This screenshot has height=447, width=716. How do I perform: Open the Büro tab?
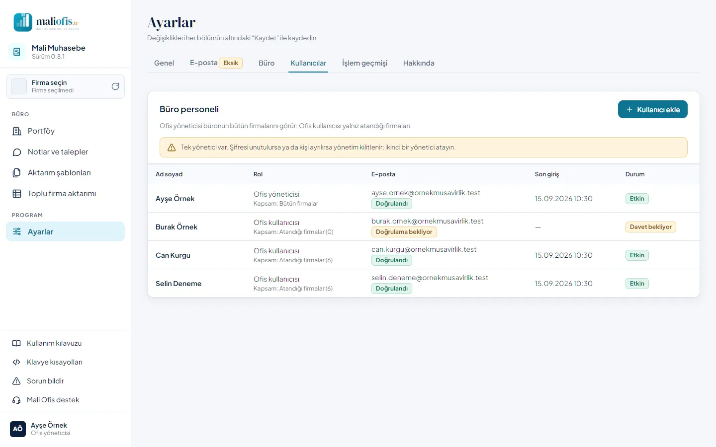click(x=267, y=63)
